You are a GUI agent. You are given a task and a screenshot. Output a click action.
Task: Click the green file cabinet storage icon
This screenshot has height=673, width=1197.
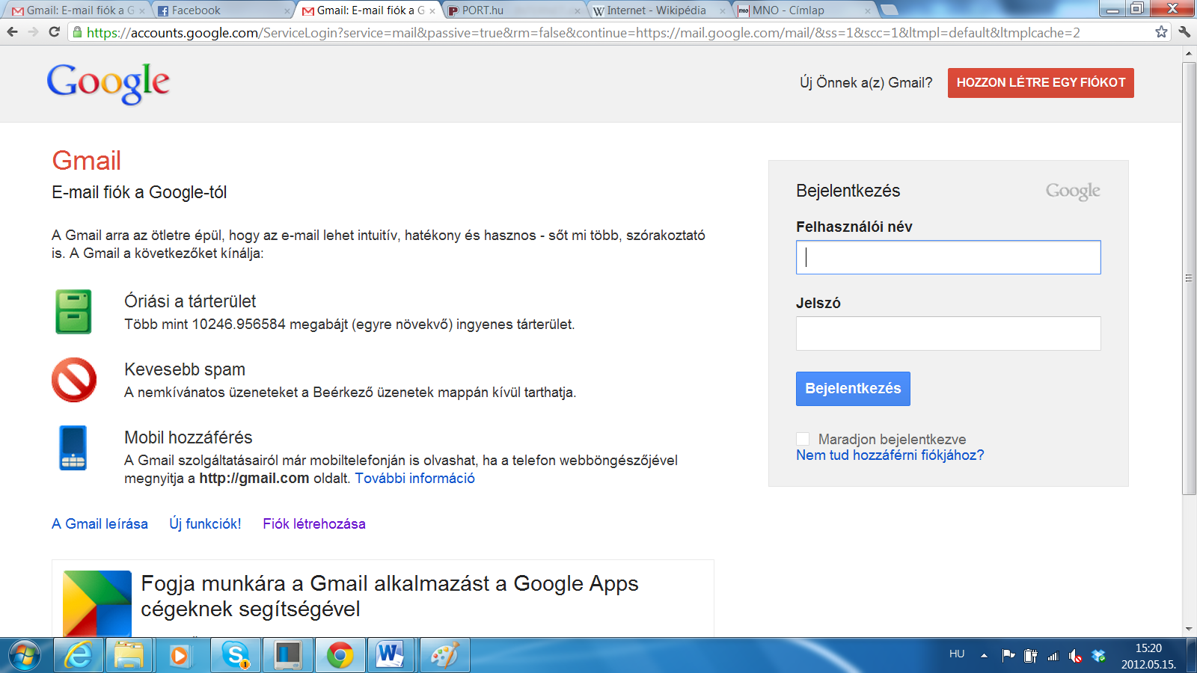click(73, 312)
